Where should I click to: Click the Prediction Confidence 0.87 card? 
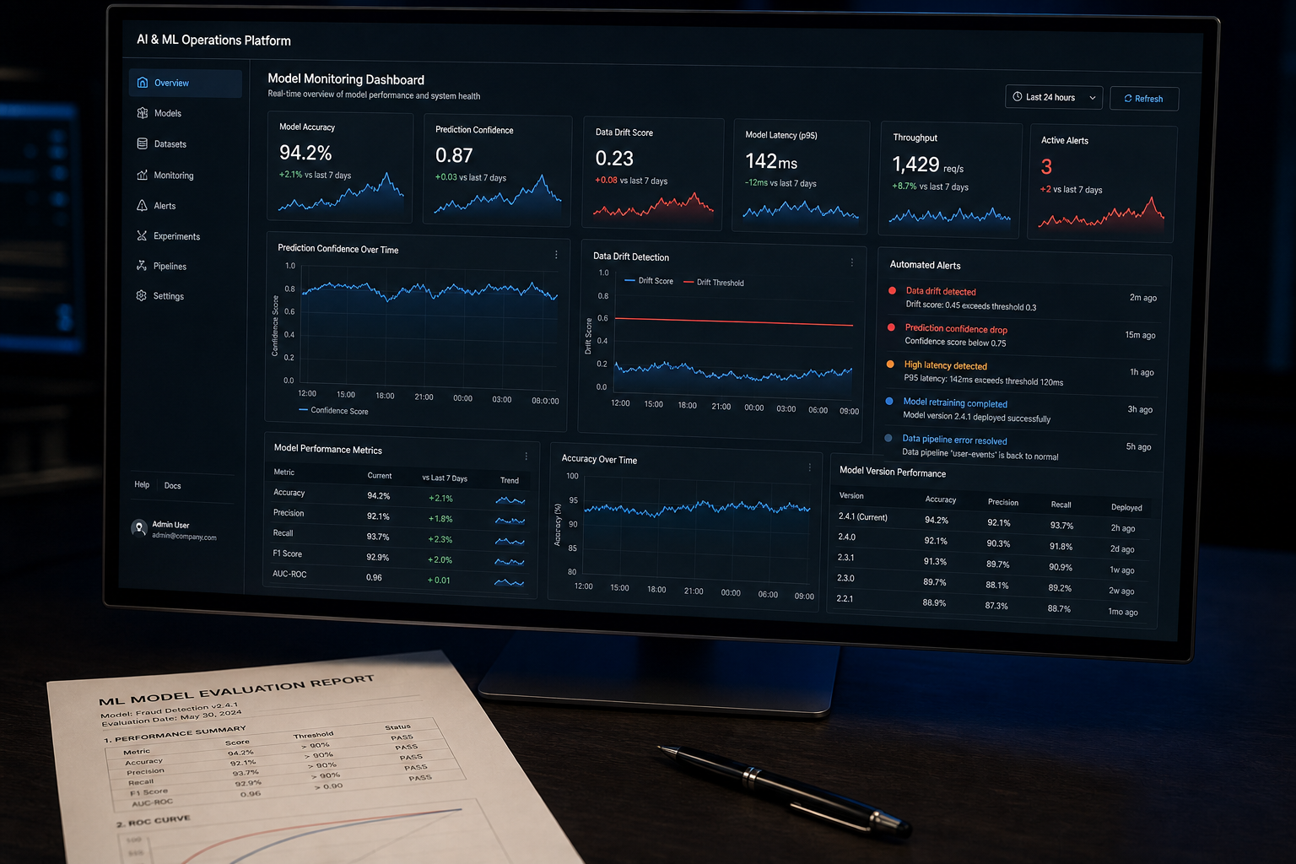point(498,170)
